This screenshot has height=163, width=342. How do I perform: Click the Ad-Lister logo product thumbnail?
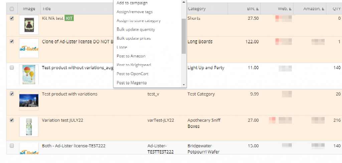click(29, 49)
